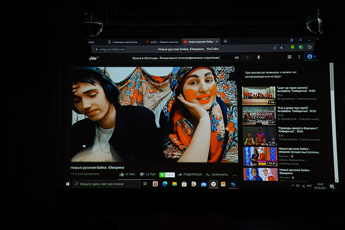Open 'Цвет на горке калина' video thumbnail
The width and height of the screenshot is (345, 230).
click(259, 95)
